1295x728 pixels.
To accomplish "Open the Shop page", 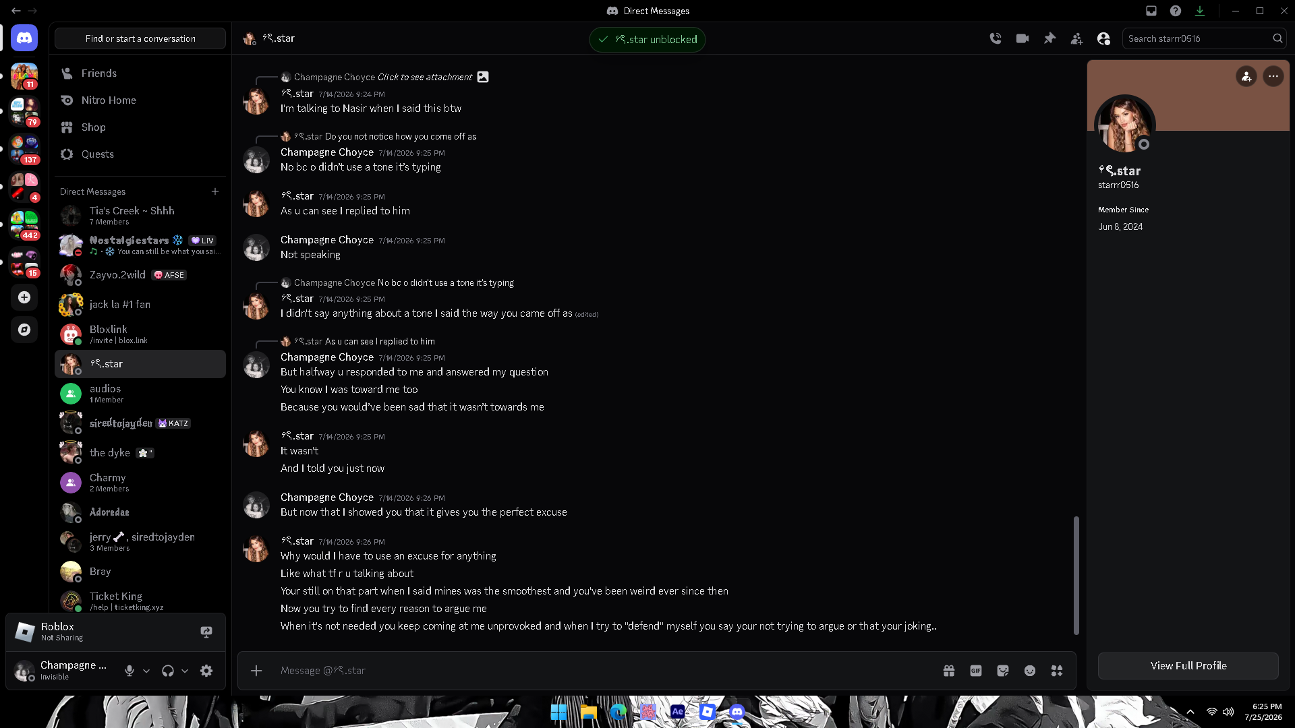I will pos(140,127).
